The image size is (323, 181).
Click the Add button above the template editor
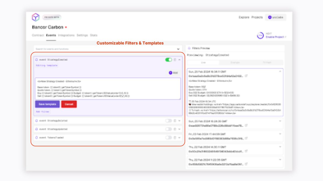point(174,73)
